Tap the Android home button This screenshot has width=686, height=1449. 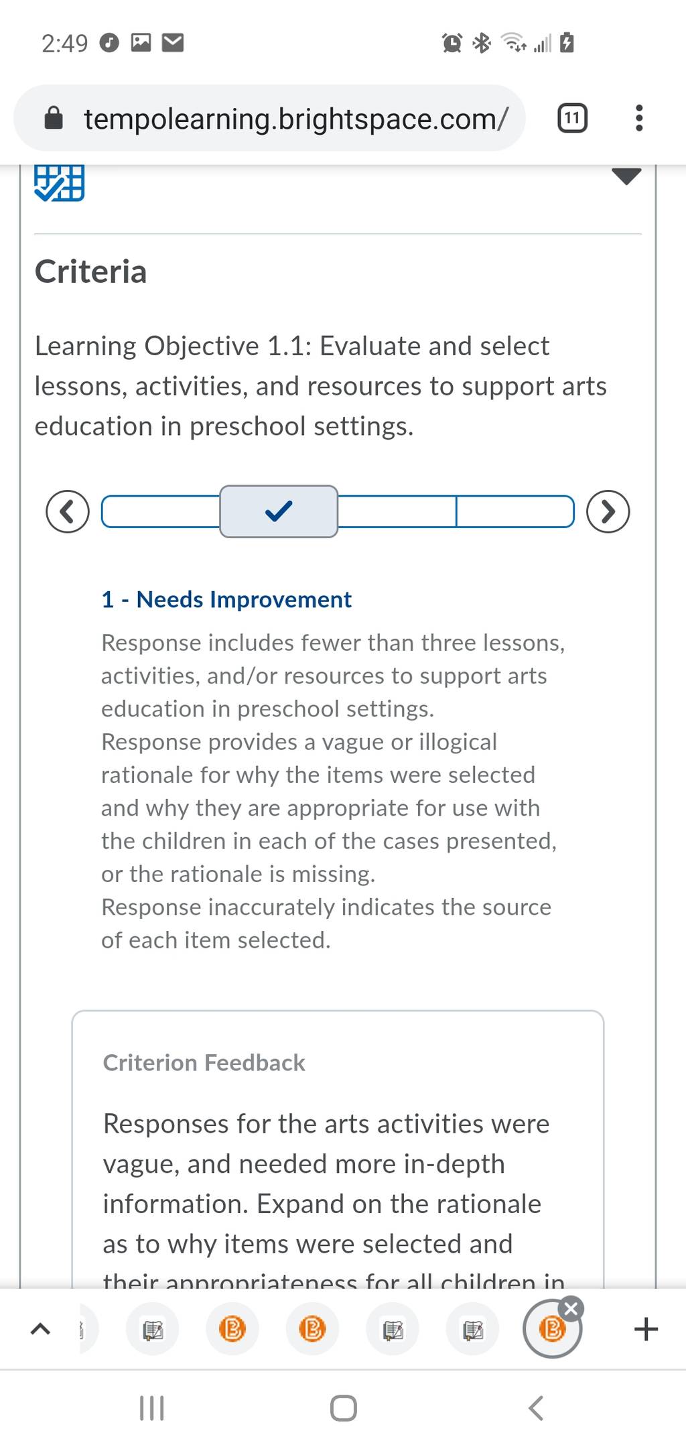[343, 1408]
